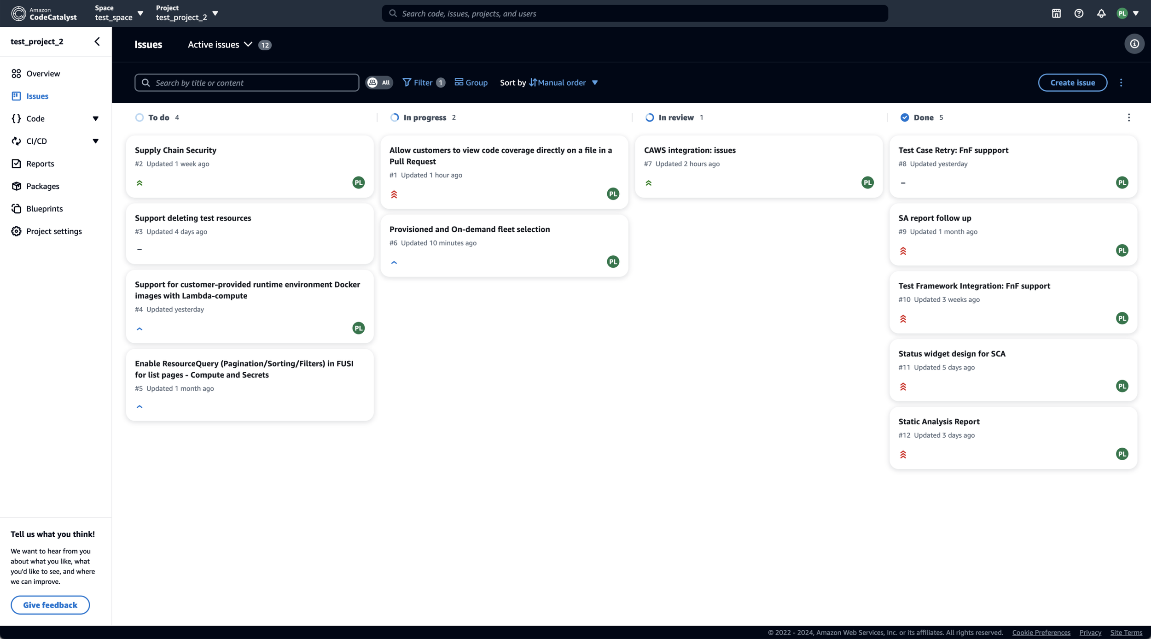This screenshot has height=639, width=1151.
Task: Expand the CI/CD sidebar section
Action: [95, 141]
